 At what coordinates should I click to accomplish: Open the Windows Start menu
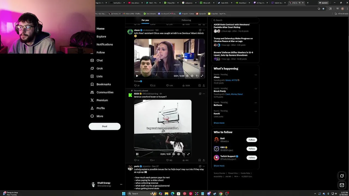124,194
